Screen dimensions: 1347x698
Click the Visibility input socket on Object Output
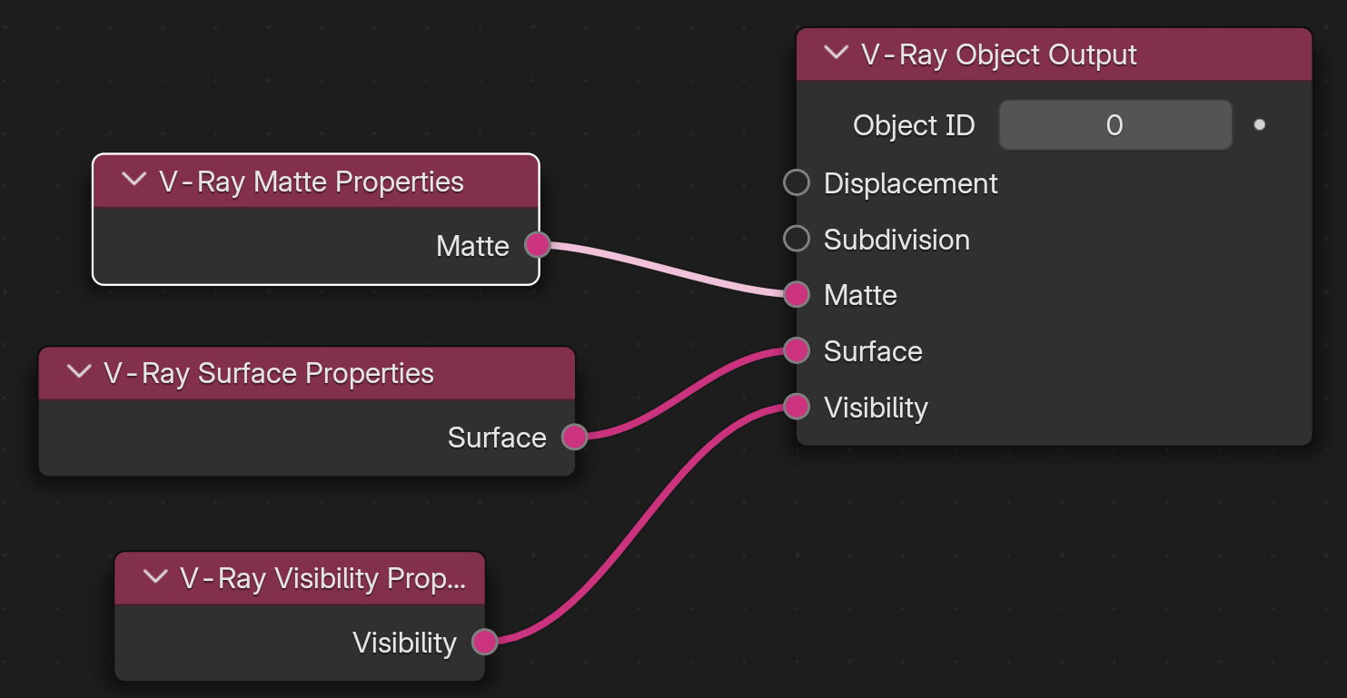click(797, 407)
